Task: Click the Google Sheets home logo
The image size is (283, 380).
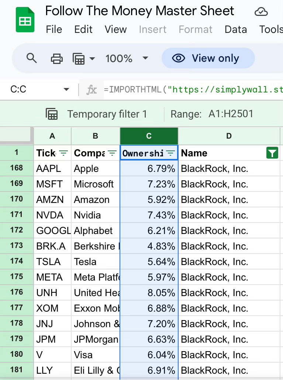Action: pyautogui.click(x=25, y=20)
